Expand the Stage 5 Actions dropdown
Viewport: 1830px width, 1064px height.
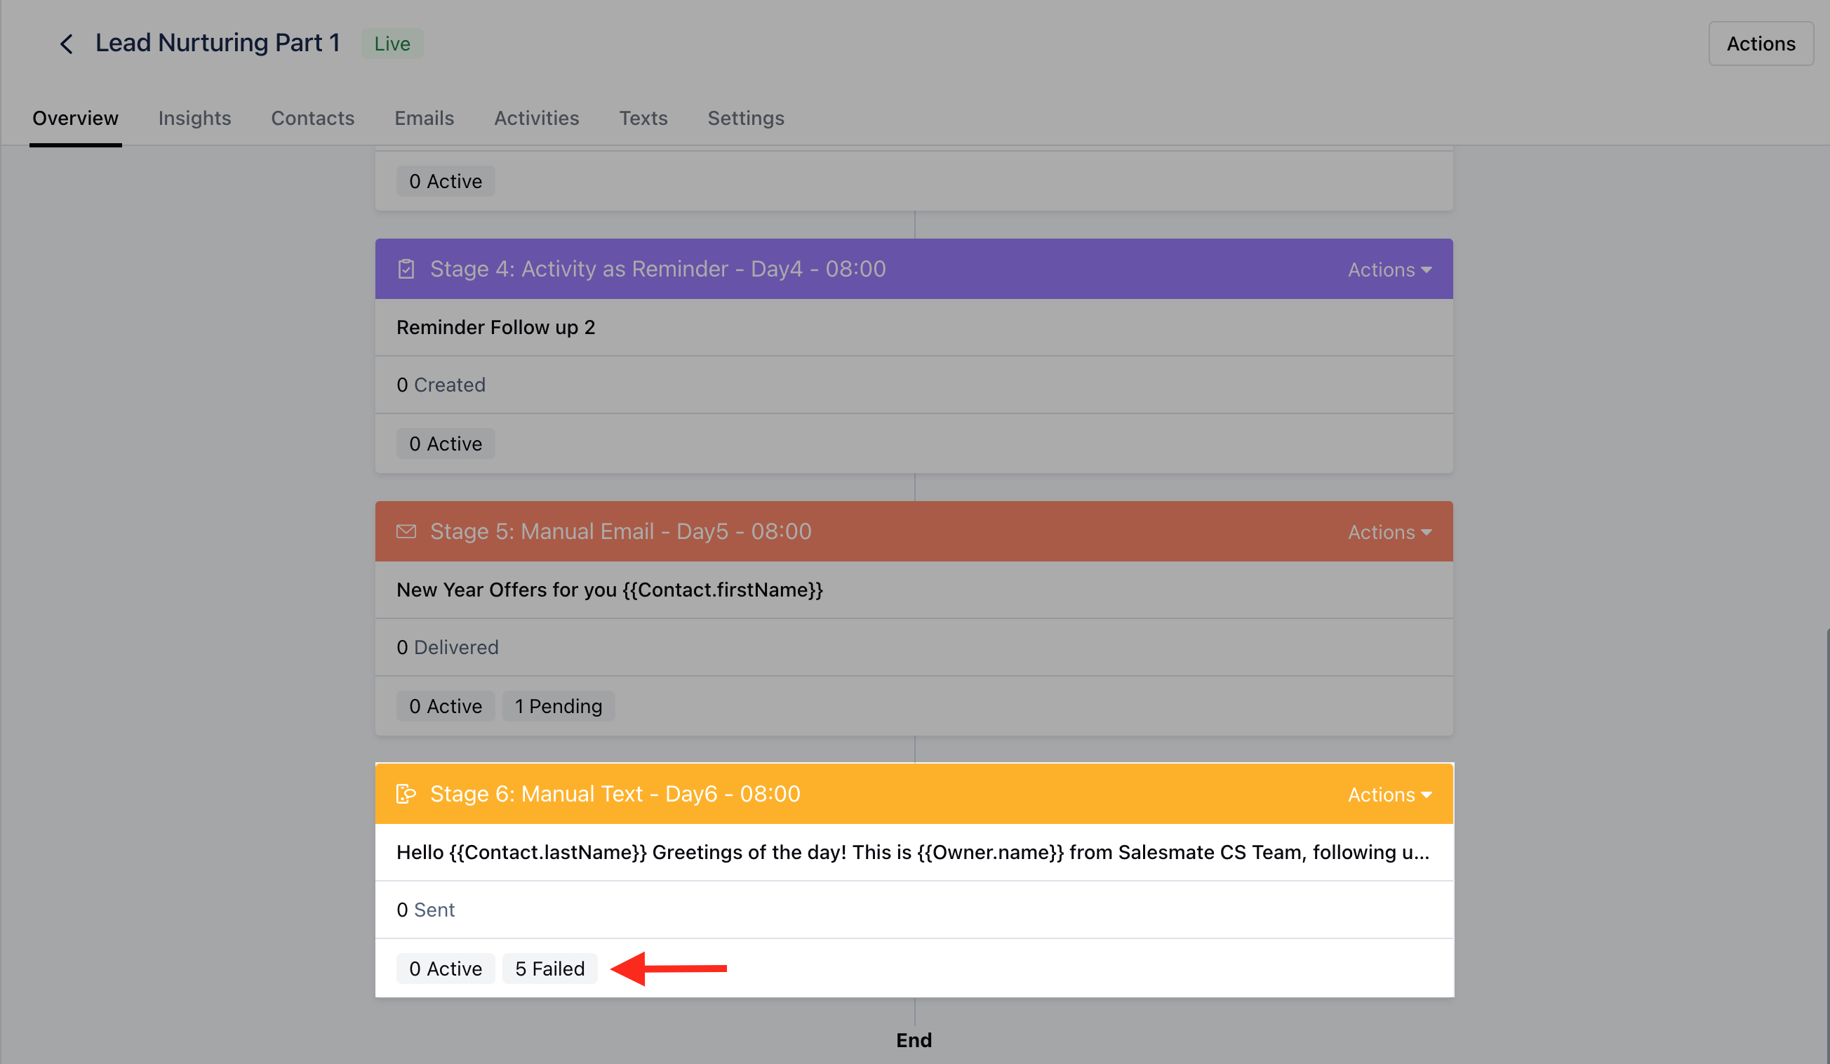point(1389,531)
